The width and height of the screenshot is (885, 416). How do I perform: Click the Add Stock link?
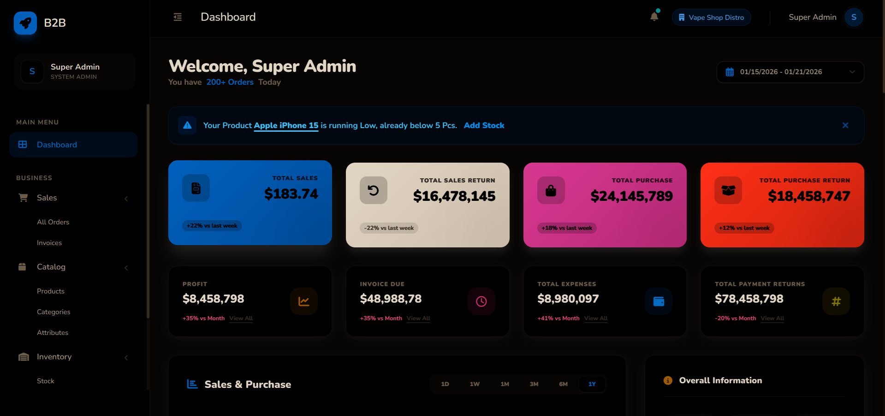tap(484, 125)
